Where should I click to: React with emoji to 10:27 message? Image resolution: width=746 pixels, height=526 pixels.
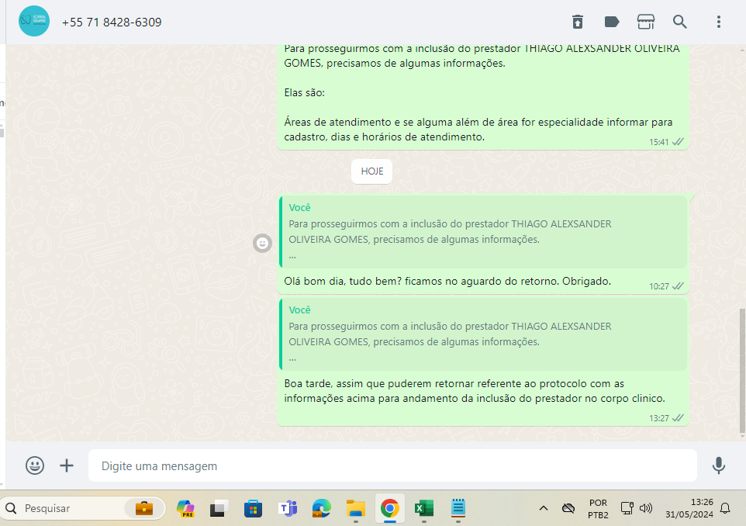click(262, 244)
